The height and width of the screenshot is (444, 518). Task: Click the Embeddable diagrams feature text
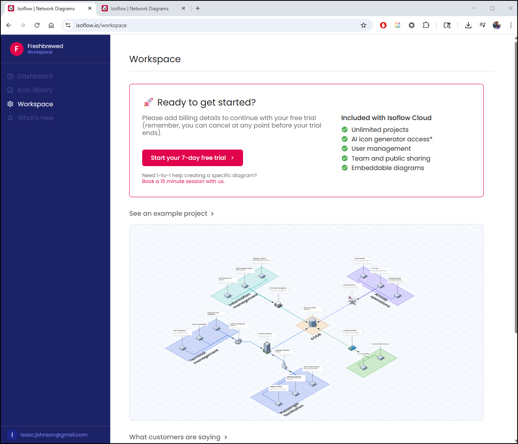[388, 168]
